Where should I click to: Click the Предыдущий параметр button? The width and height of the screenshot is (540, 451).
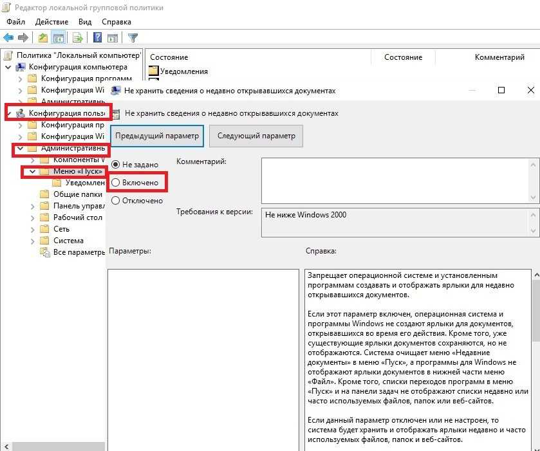coord(158,136)
